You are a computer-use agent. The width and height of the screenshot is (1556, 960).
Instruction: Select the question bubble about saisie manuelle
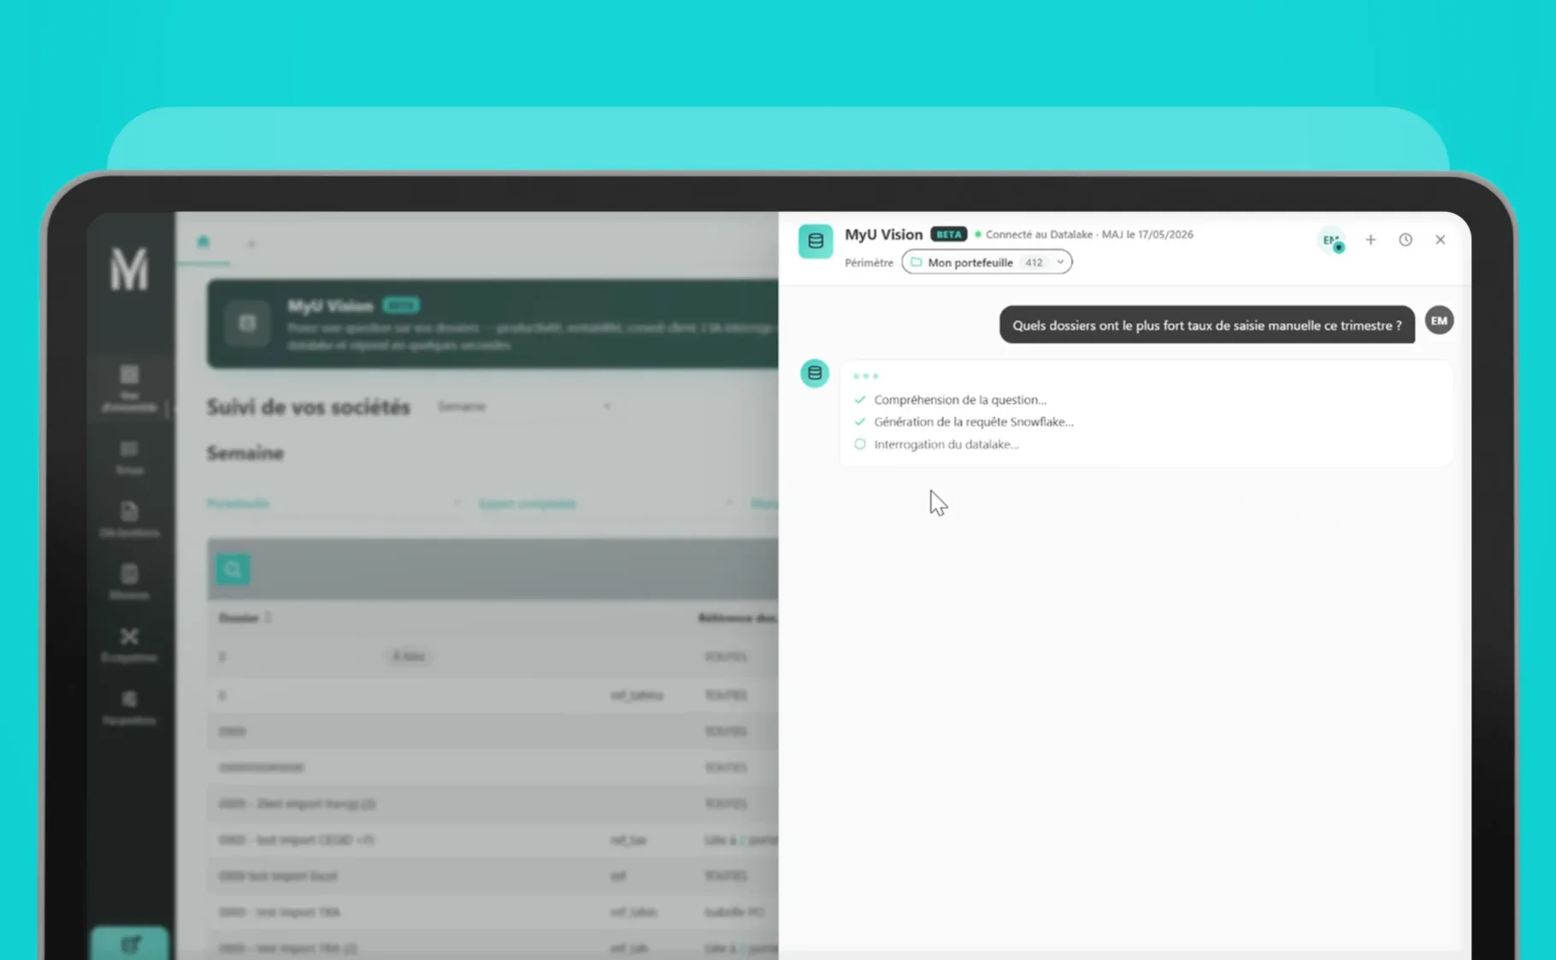pos(1206,325)
